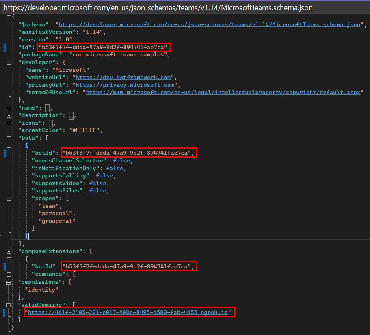370x335 pixels.
Task: Click the false value of needsChannelSelector
Action: coord(121,161)
